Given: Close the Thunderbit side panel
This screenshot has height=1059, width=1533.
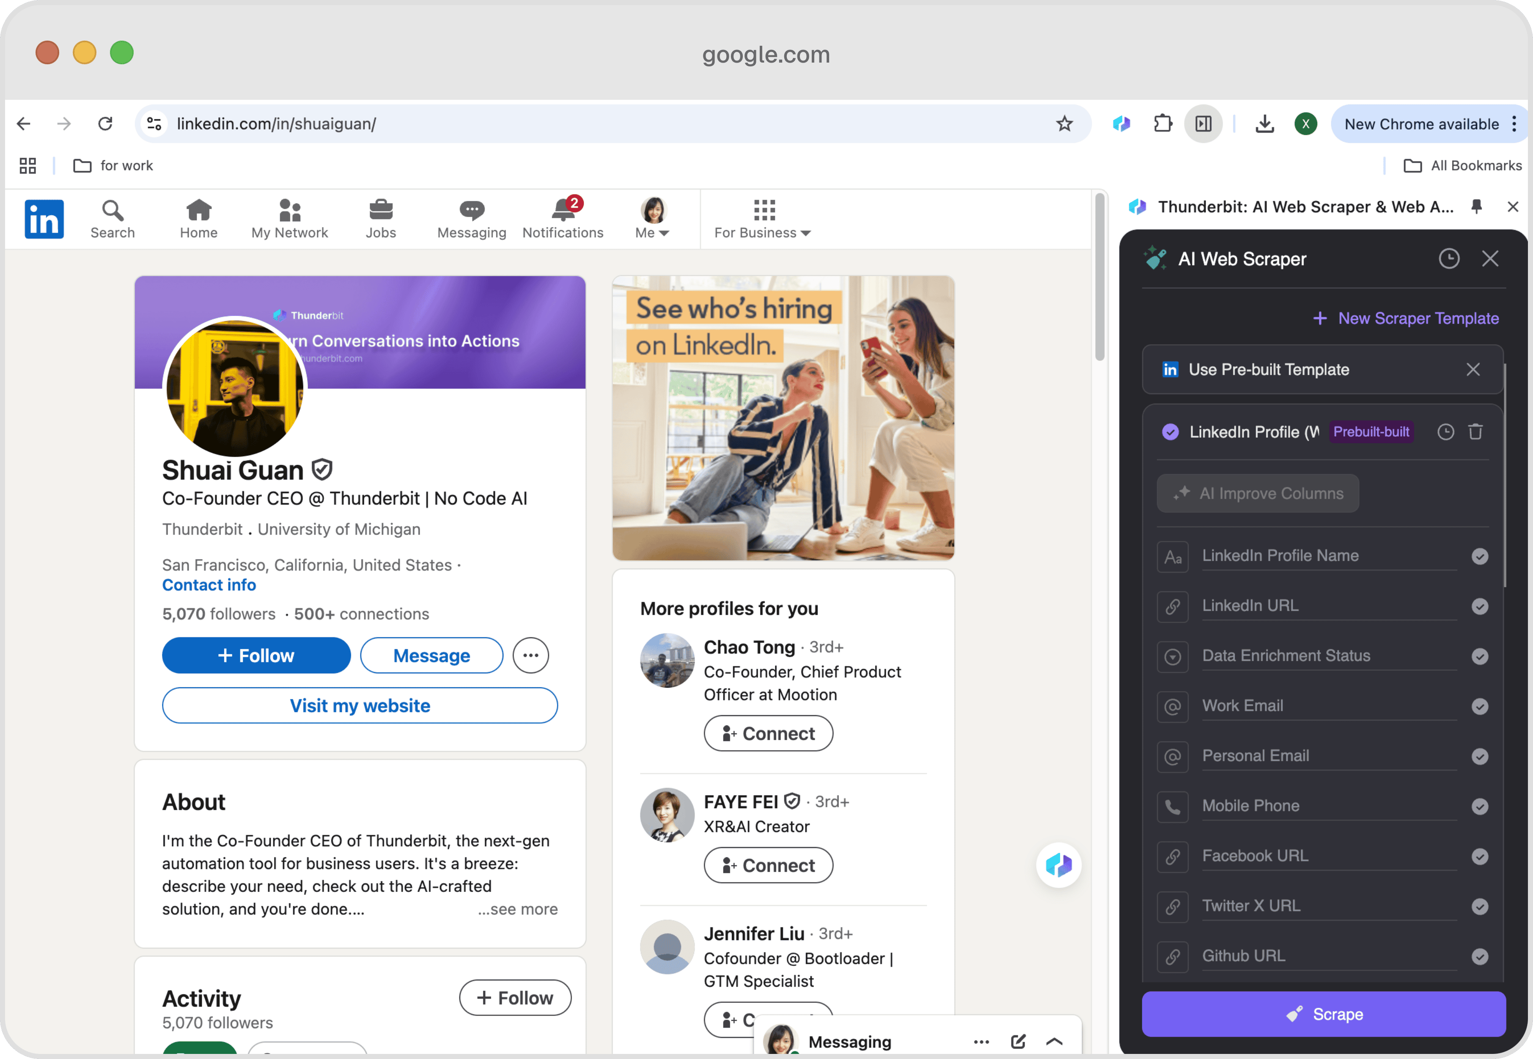Looking at the screenshot, I should [x=1512, y=206].
